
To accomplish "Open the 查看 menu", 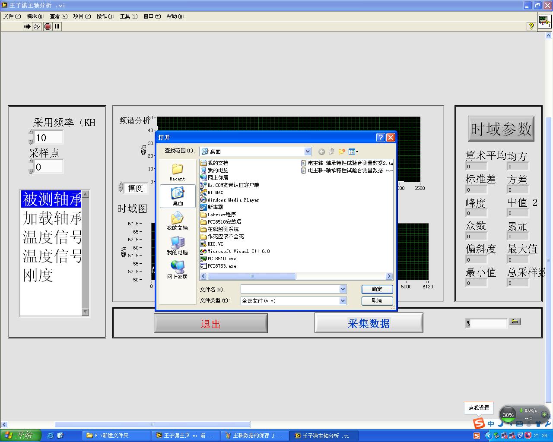I will 59,16.
